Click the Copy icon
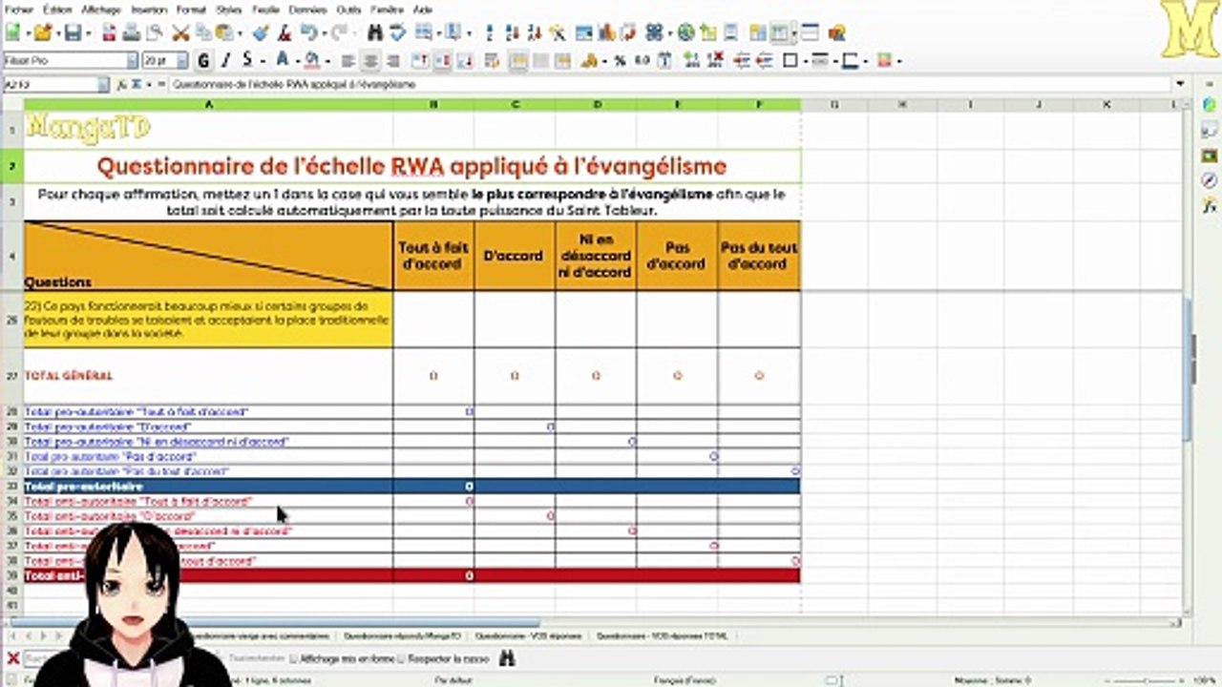Viewport: 1222px width, 687px height. (202, 32)
